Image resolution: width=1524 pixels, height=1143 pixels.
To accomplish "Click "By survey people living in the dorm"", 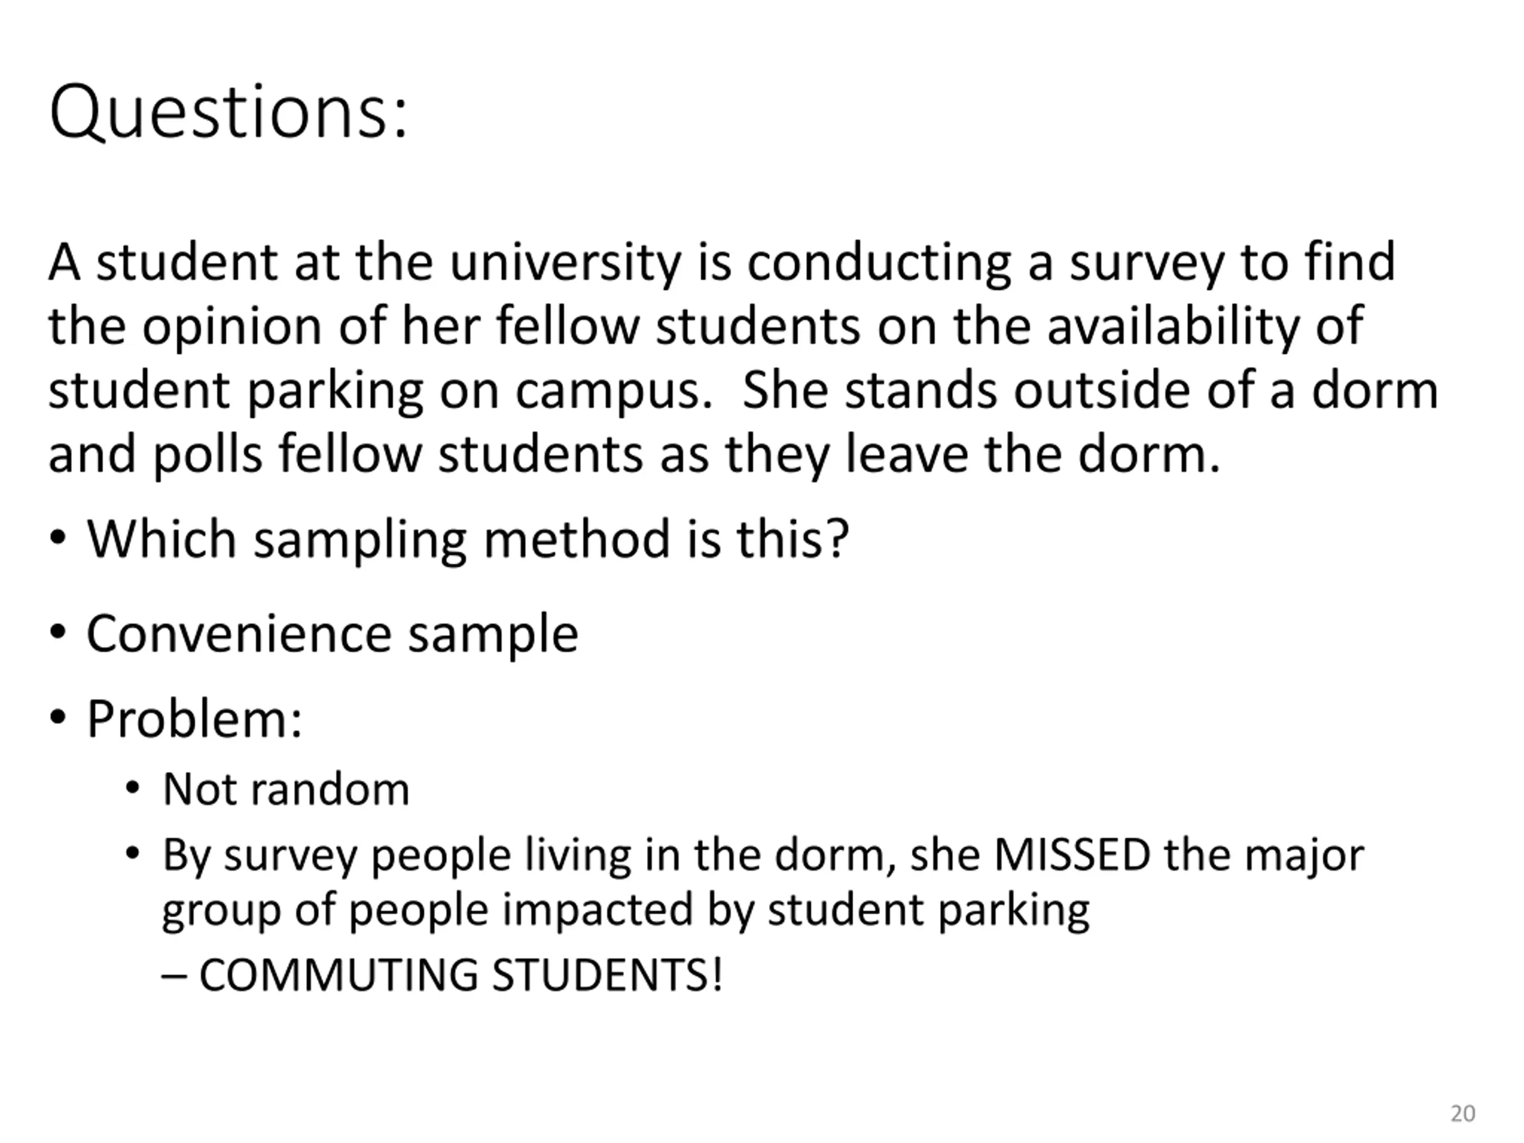I will (524, 855).
